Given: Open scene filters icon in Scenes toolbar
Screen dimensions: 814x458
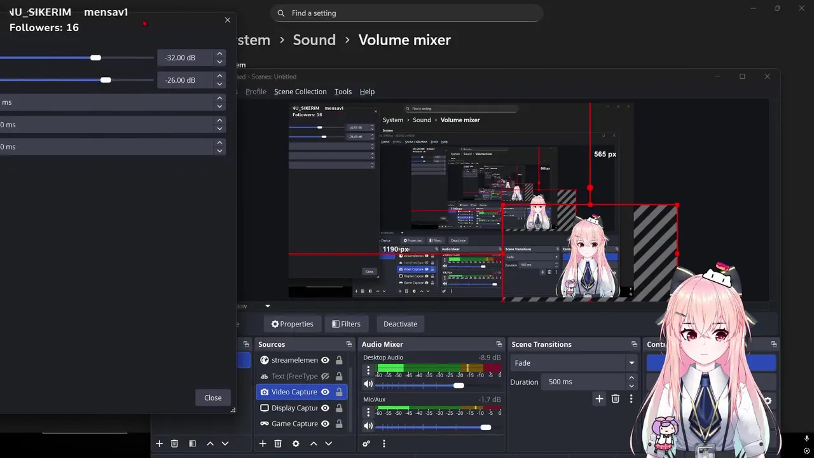Looking at the screenshot, I should (192, 443).
